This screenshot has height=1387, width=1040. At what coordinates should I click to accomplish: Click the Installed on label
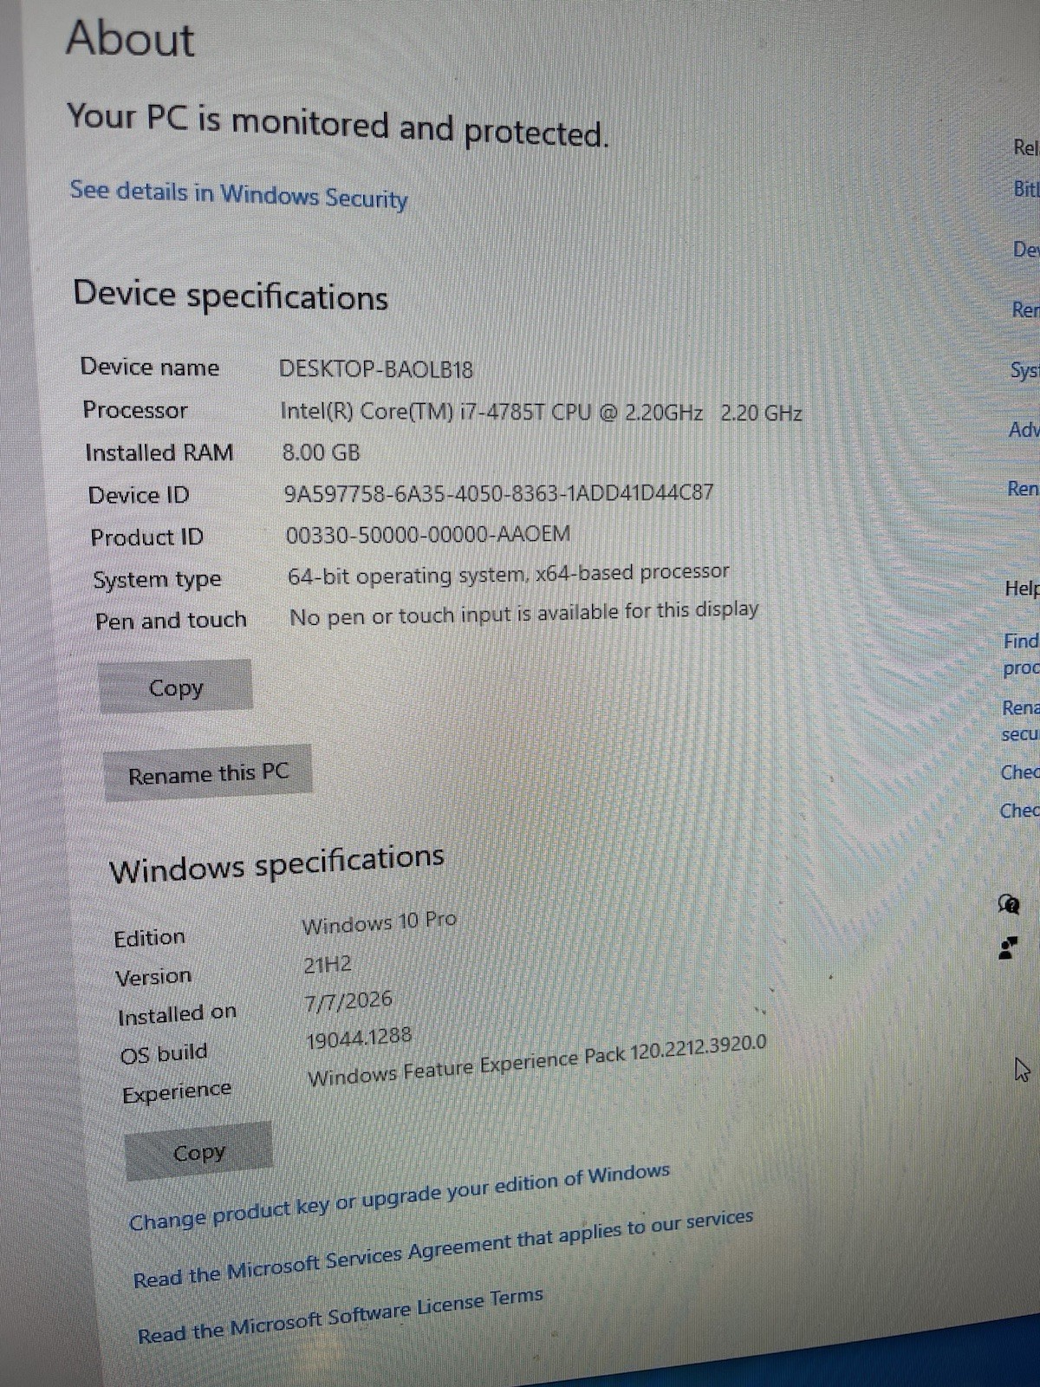[x=177, y=1014]
